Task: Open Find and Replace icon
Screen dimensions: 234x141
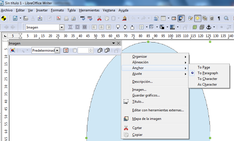Action: [x=190, y=19]
